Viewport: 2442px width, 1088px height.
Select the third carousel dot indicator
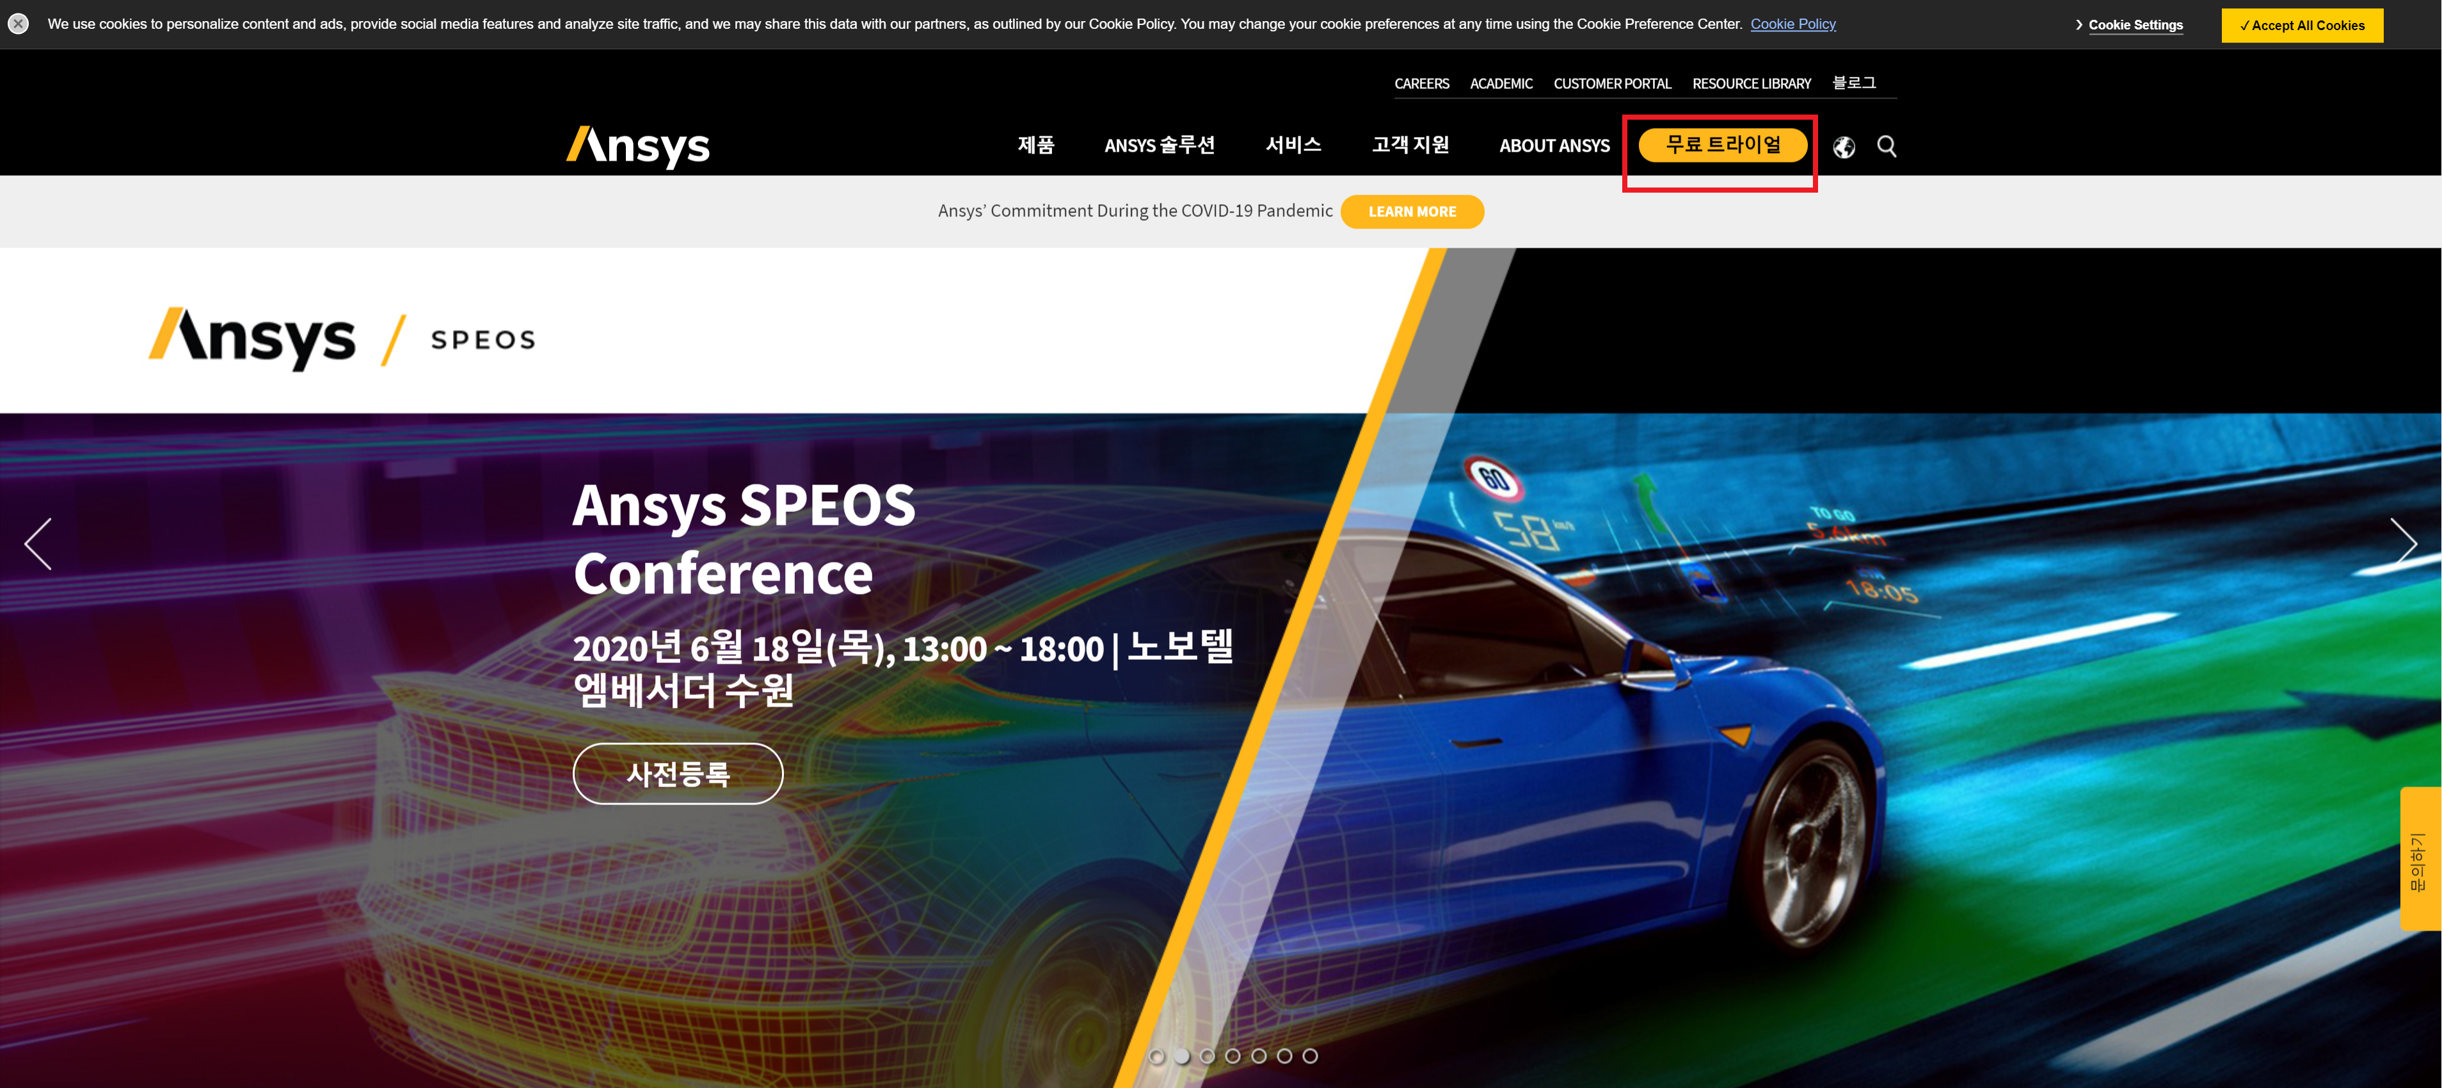[x=1207, y=1056]
